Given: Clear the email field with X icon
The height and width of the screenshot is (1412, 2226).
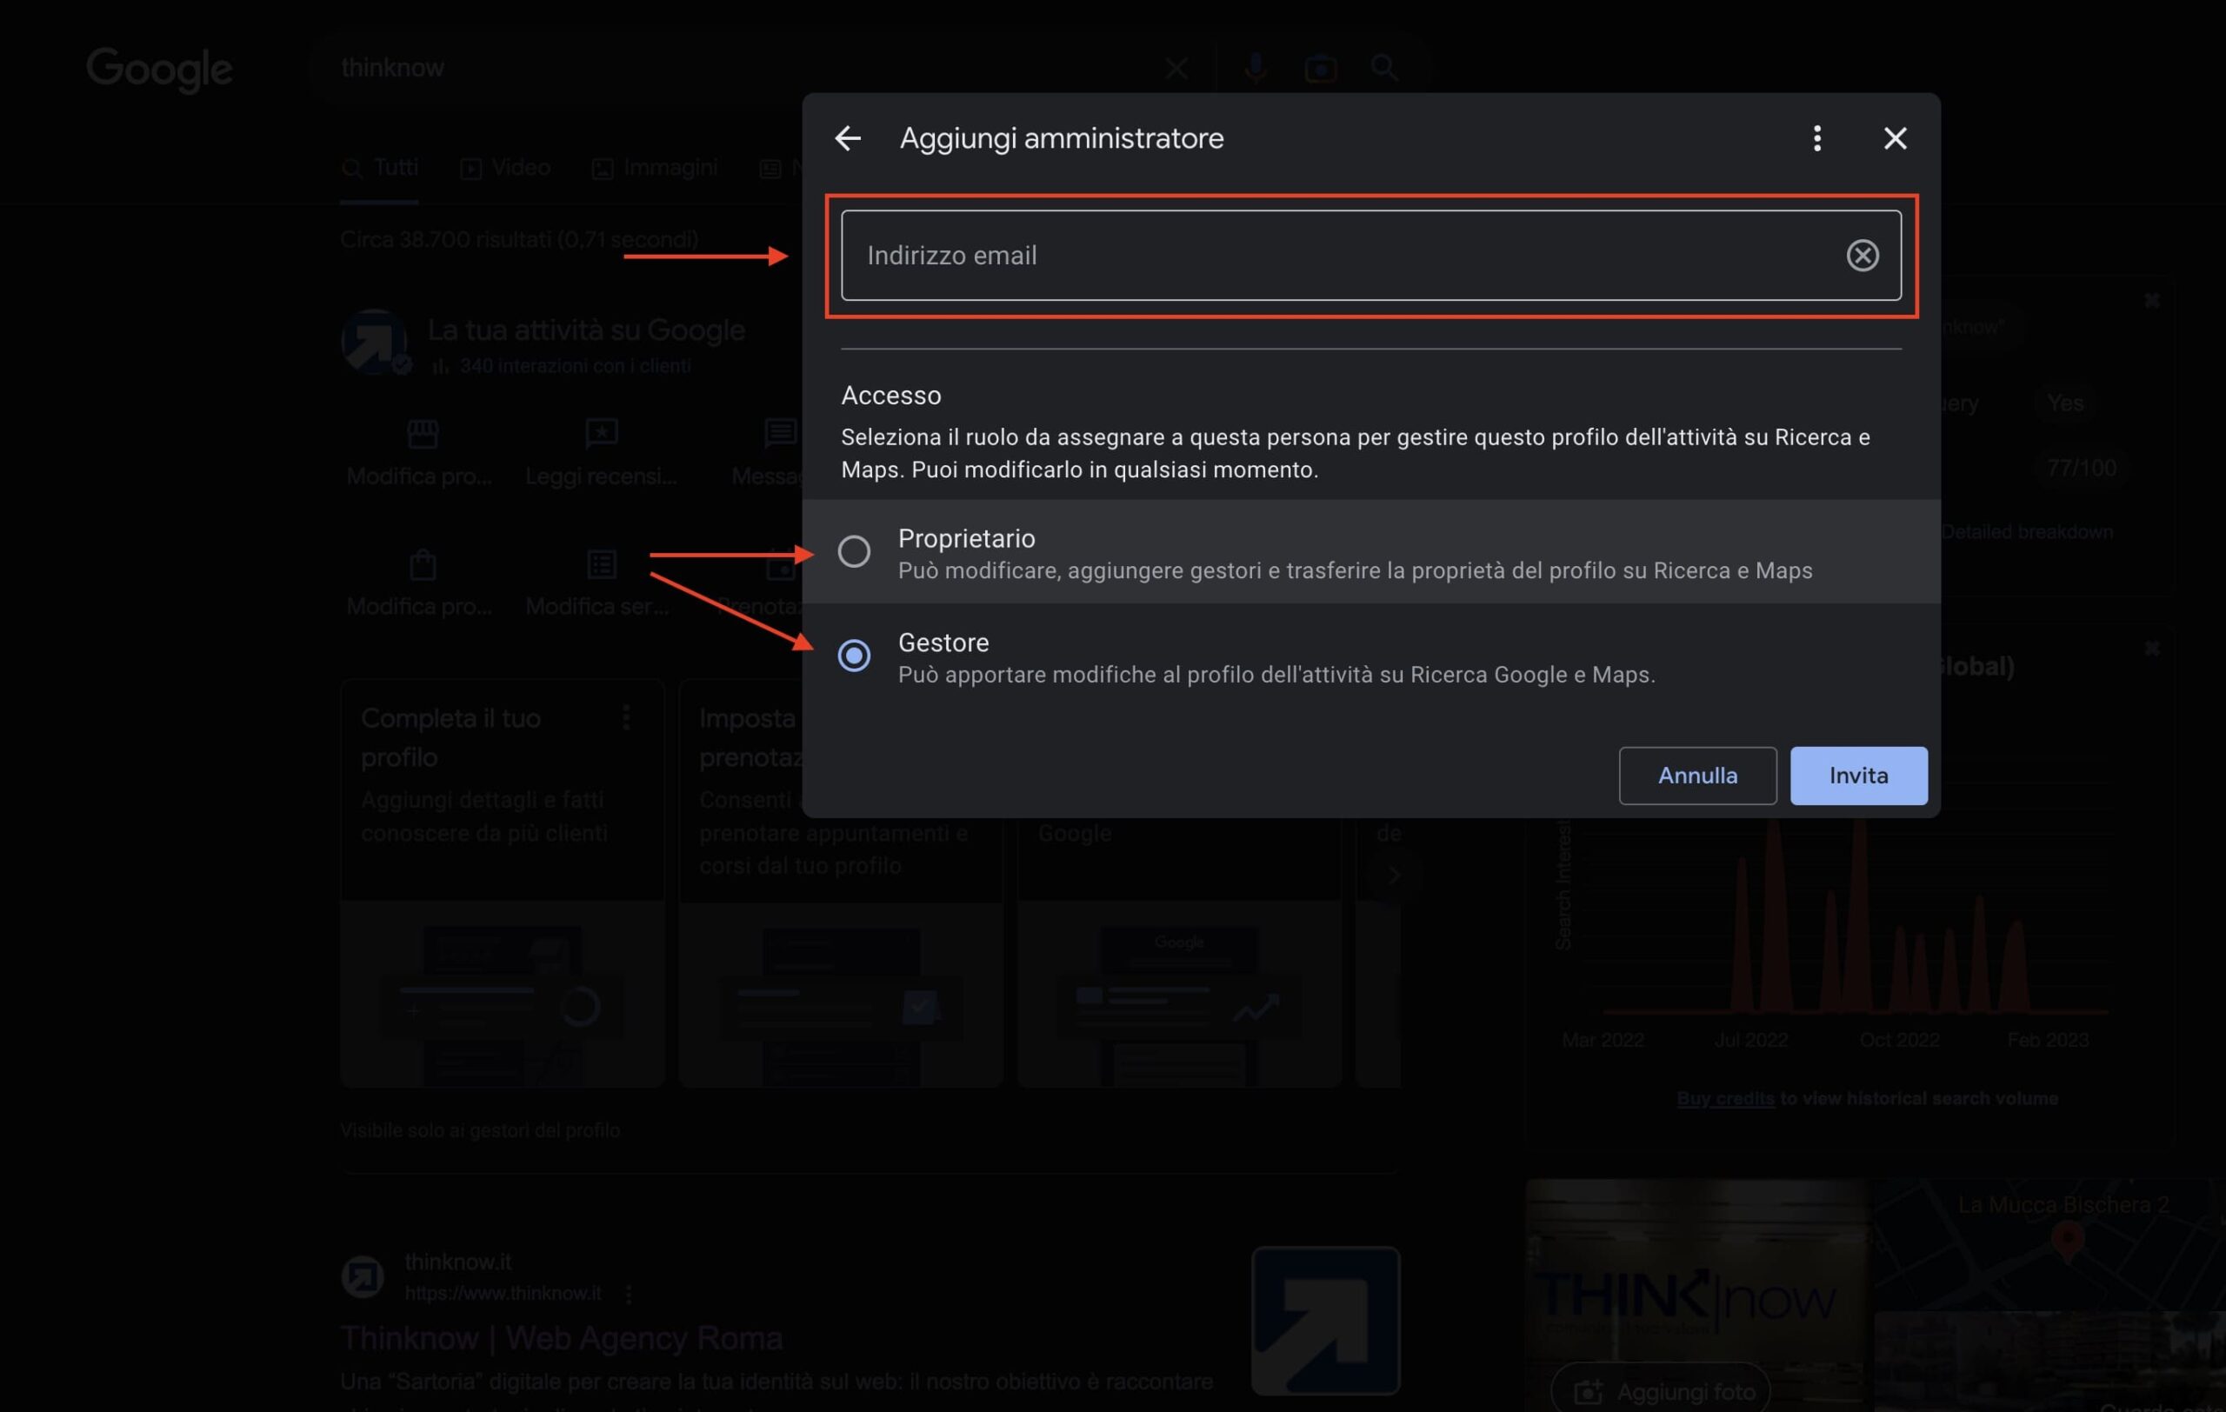Looking at the screenshot, I should click(1862, 255).
